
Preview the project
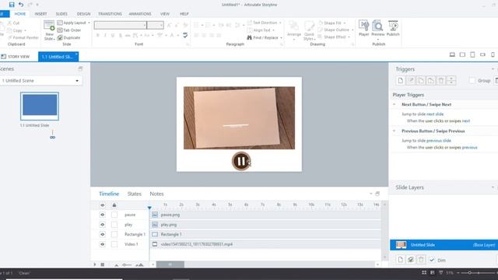point(377,30)
